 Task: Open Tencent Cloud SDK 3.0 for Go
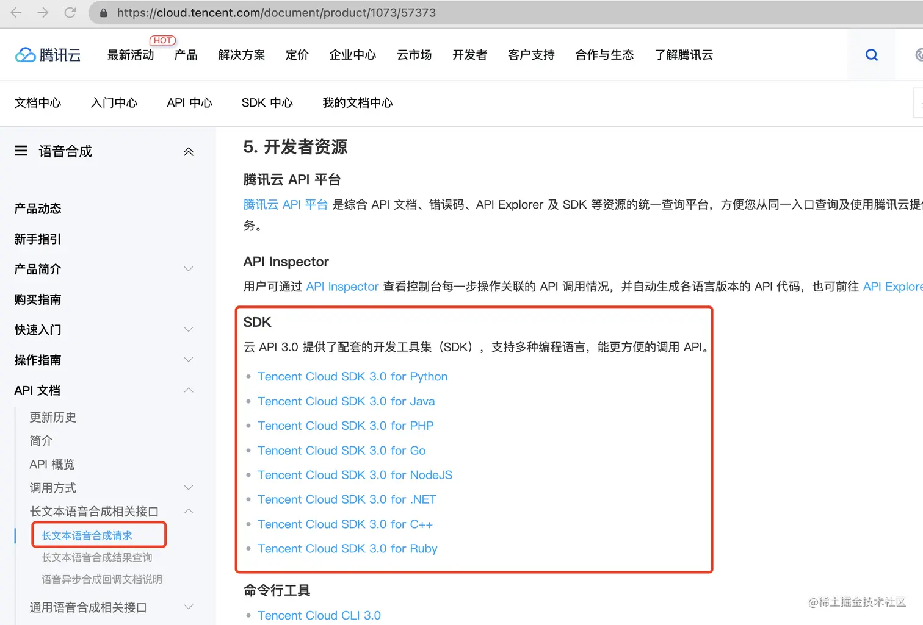[342, 451]
